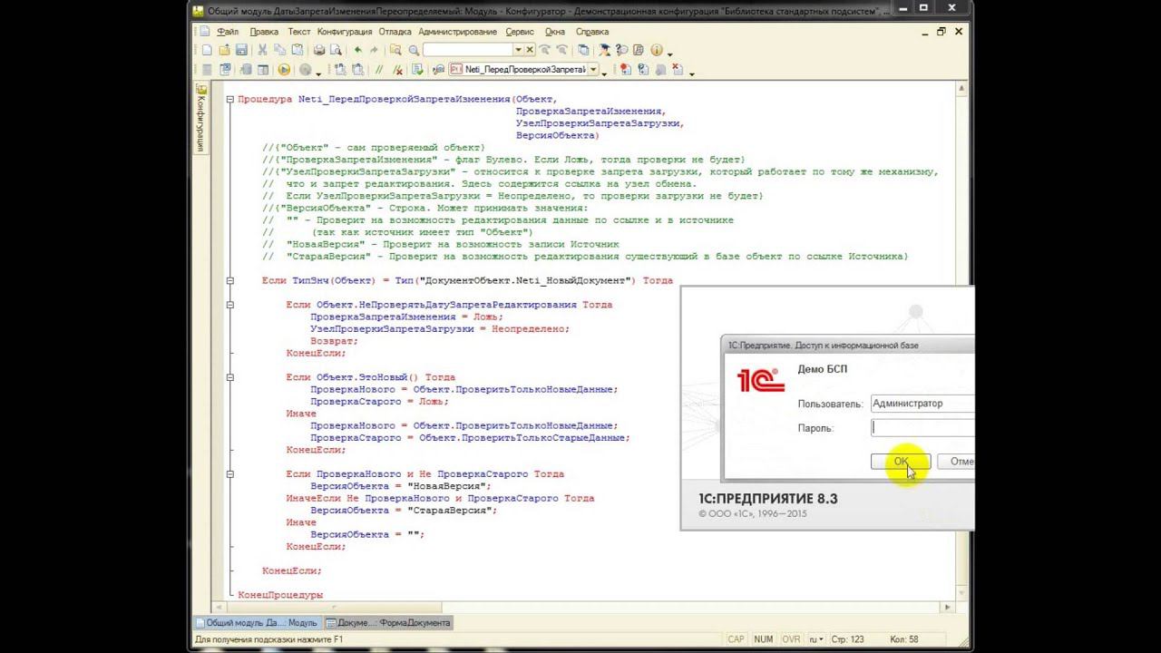Collapse the Процедура Neti_ПередПроверкойЗапретаИзменения block

point(230,99)
